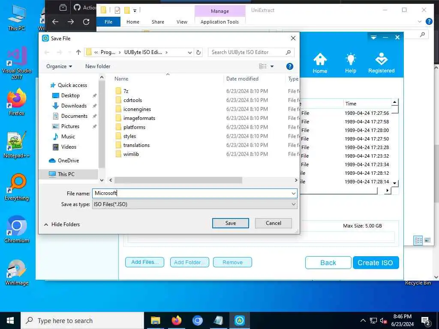Open Home in UUByte ISO Editor
The width and height of the screenshot is (439, 329).
pyautogui.click(x=320, y=63)
